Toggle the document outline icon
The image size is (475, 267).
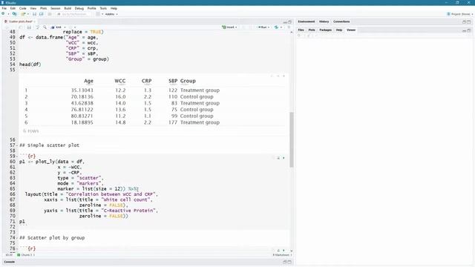point(289,27)
